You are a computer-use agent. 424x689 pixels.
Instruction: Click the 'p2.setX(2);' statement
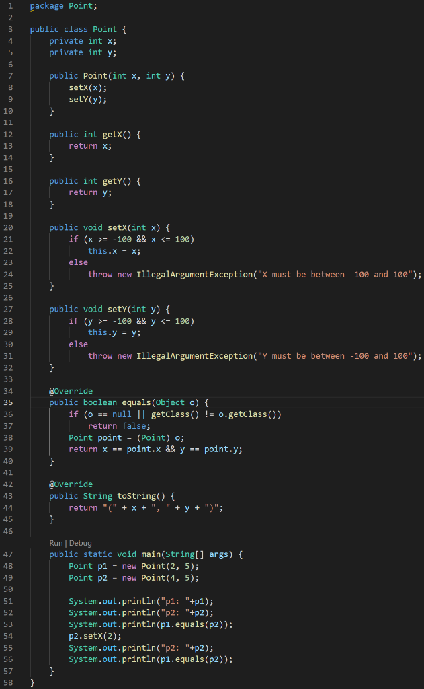tap(95, 637)
